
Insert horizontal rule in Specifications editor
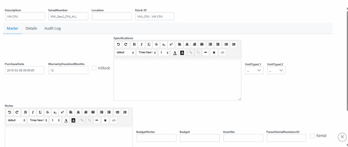tap(206, 52)
